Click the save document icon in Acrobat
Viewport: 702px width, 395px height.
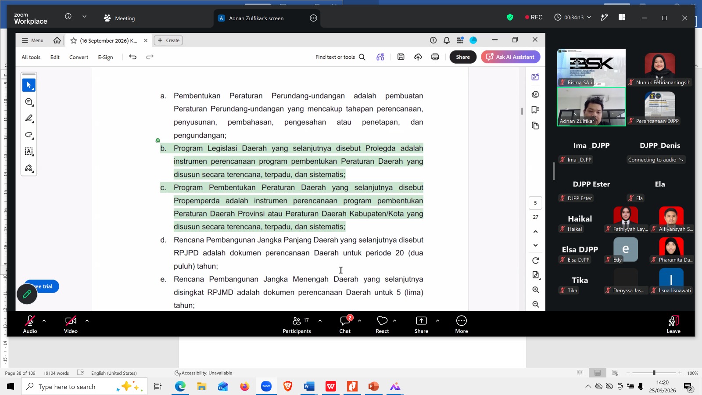[x=401, y=57]
